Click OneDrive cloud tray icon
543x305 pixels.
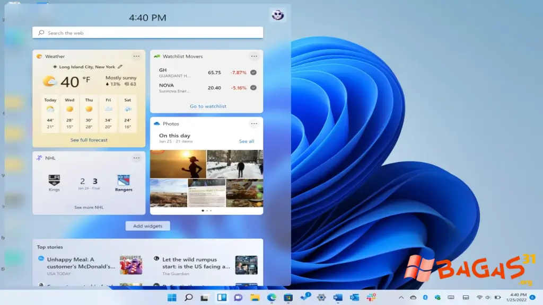coord(413,298)
